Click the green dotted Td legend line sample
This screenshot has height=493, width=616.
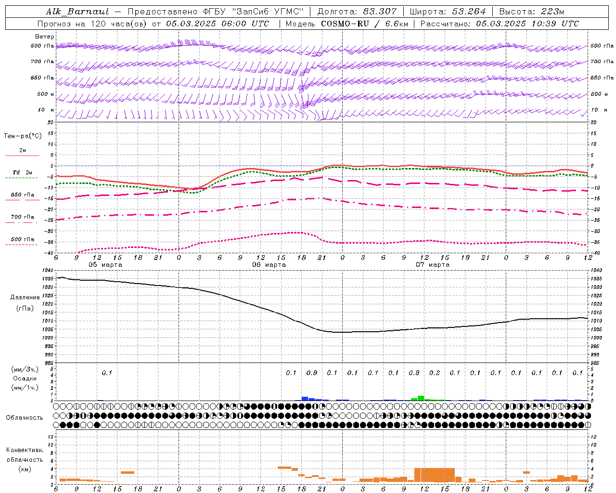point(21,178)
